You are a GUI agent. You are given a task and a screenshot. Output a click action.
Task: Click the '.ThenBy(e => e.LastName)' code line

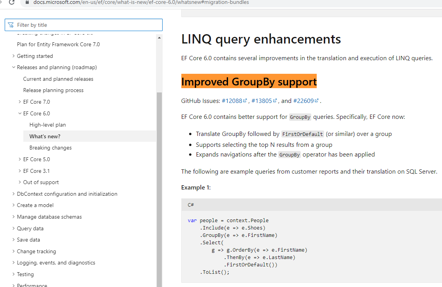click(260, 257)
